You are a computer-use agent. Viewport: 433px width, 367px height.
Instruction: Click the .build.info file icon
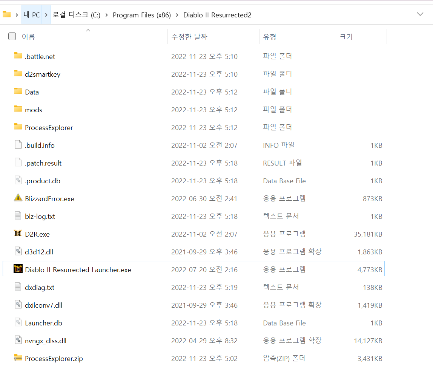[x=18, y=144]
